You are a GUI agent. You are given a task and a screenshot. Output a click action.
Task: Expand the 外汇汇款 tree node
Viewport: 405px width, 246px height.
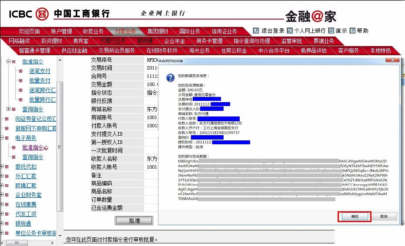click(x=1, y=176)
